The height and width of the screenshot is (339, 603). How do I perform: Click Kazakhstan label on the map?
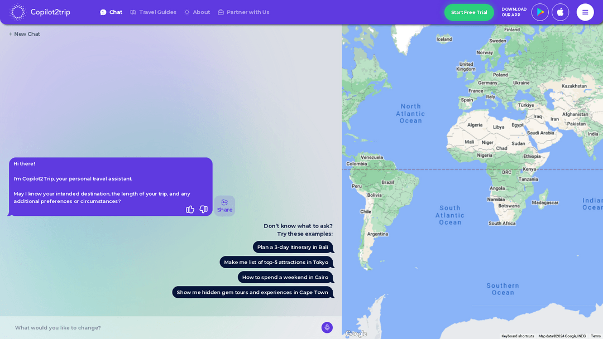(x=574, y=86)
